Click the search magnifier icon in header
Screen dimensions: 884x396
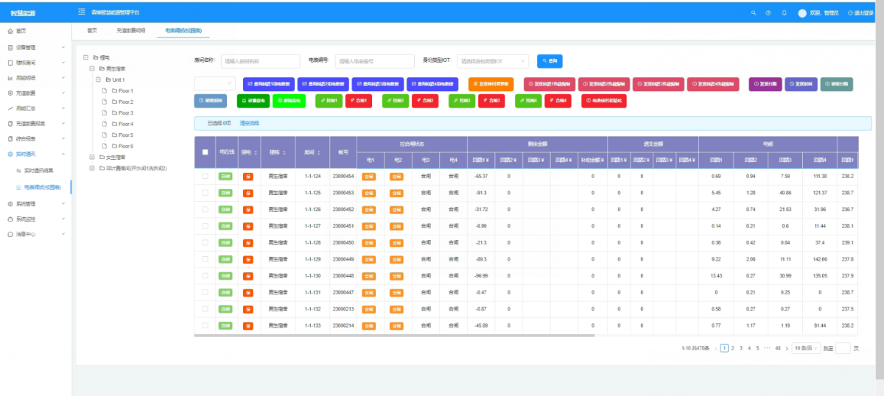[753, 13]
